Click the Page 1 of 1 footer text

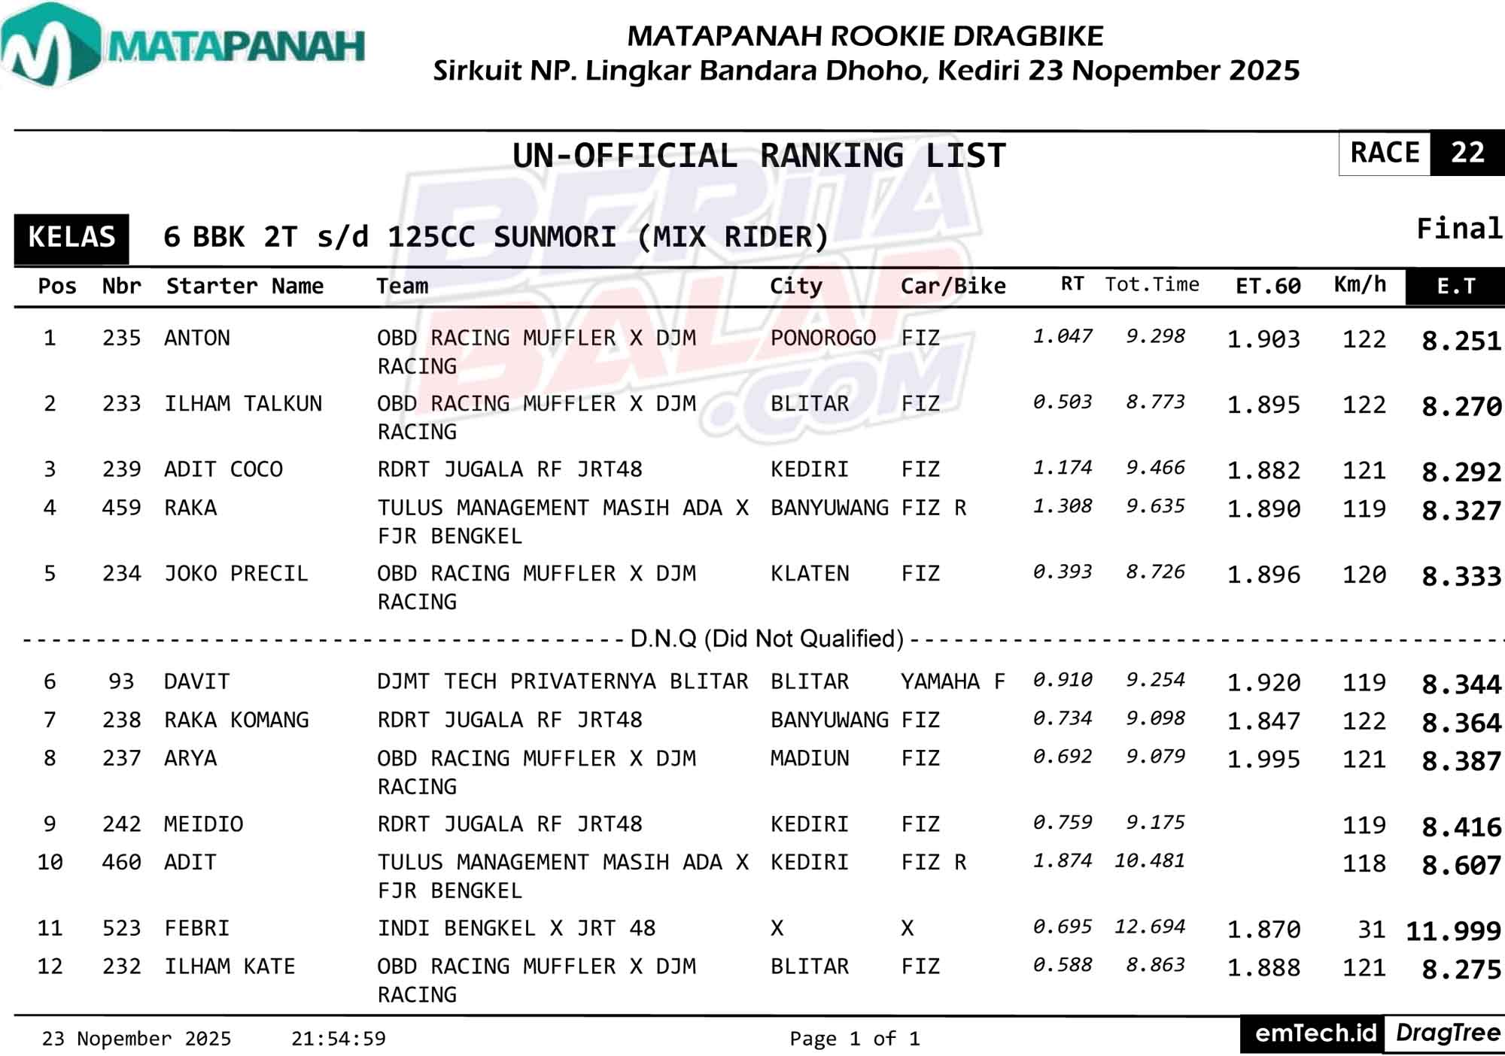[854, 1039]
